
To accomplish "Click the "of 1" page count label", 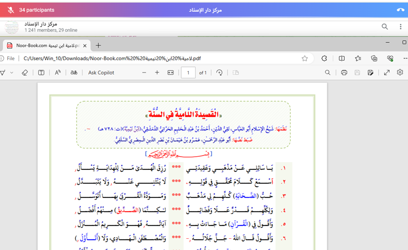I will [202, 73].
